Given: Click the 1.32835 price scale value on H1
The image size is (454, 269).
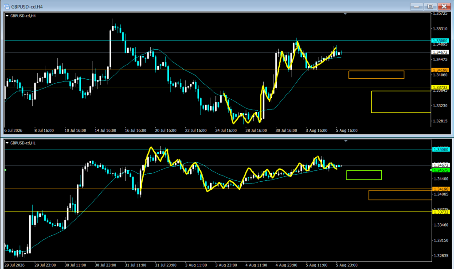Looking at the screenshot, I should pyautogui.click(x=441, y=256).
